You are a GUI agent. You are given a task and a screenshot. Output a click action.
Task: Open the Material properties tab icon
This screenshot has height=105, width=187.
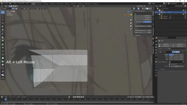click(x=156, y=75)
